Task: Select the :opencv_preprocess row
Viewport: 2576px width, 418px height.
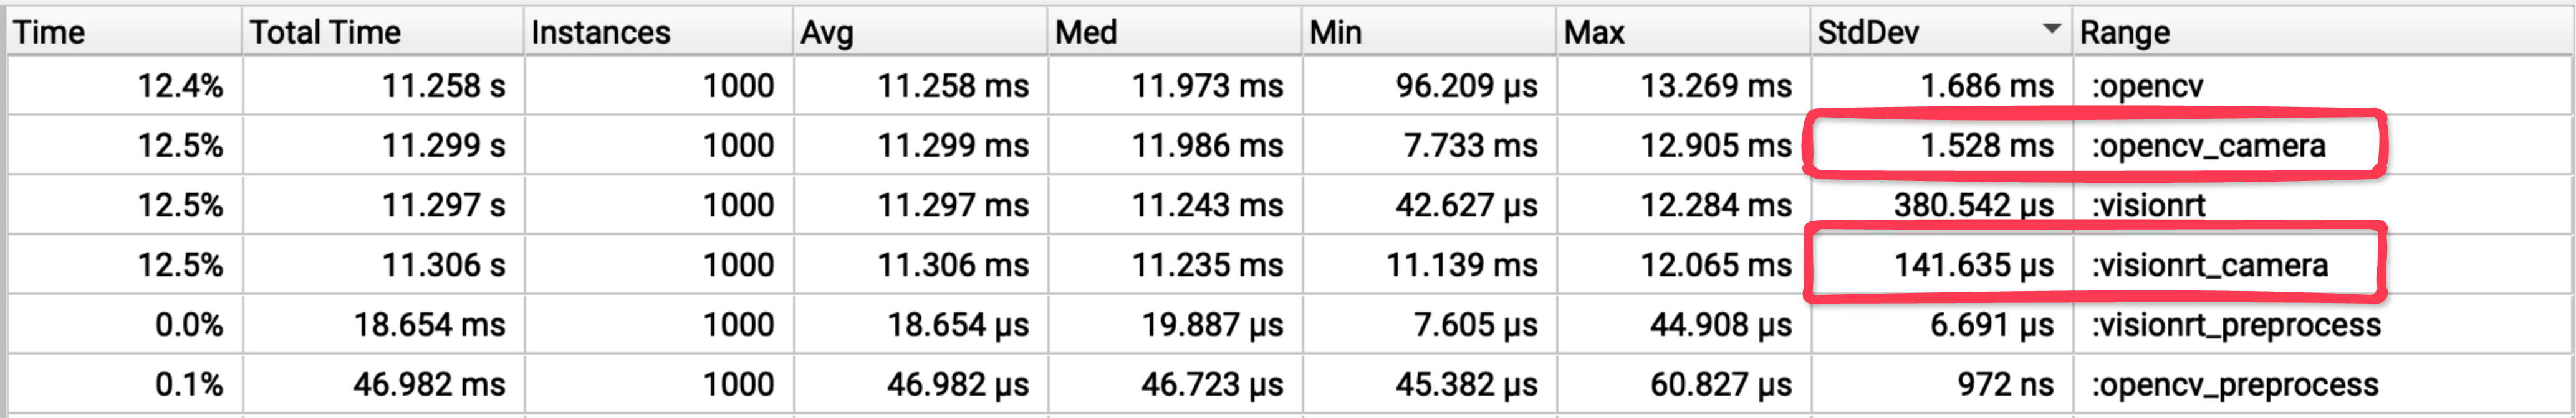Action: point(2235,385)
